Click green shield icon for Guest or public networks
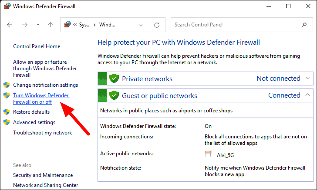 click(x=114, y=95)
